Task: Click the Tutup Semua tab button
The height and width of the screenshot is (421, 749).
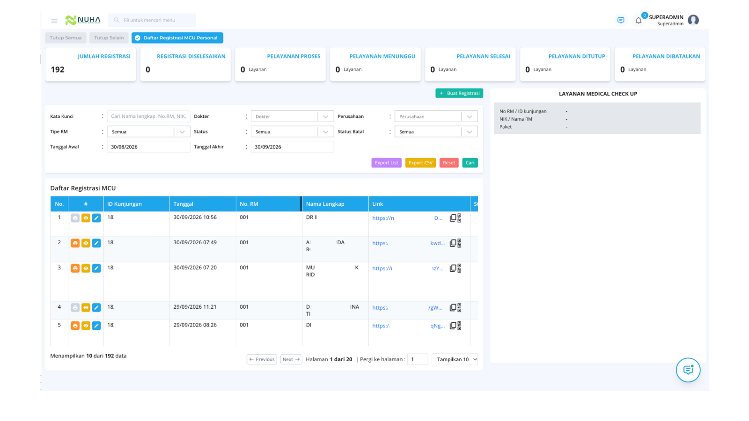Action: [x=66, y=38]
